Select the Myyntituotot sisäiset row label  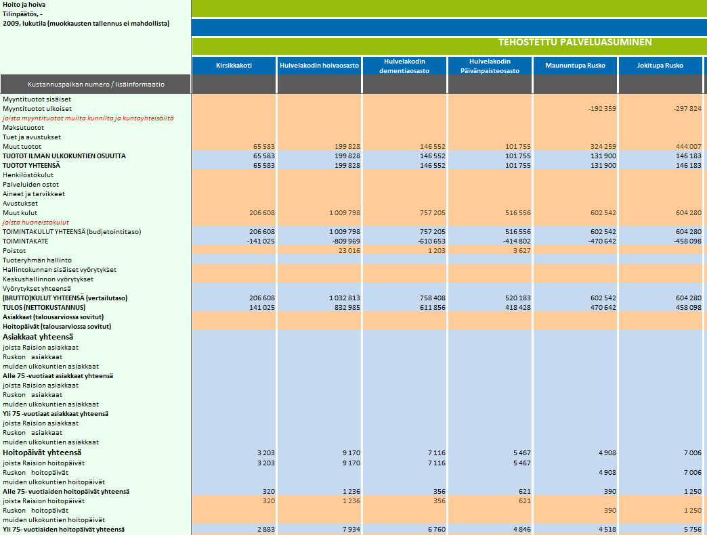tap(37, 99)
